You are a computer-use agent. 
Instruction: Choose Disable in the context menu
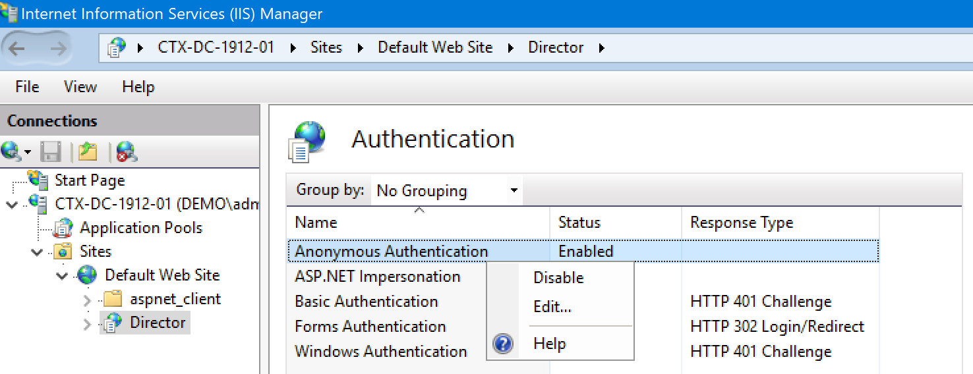click(x=559, y=278)
